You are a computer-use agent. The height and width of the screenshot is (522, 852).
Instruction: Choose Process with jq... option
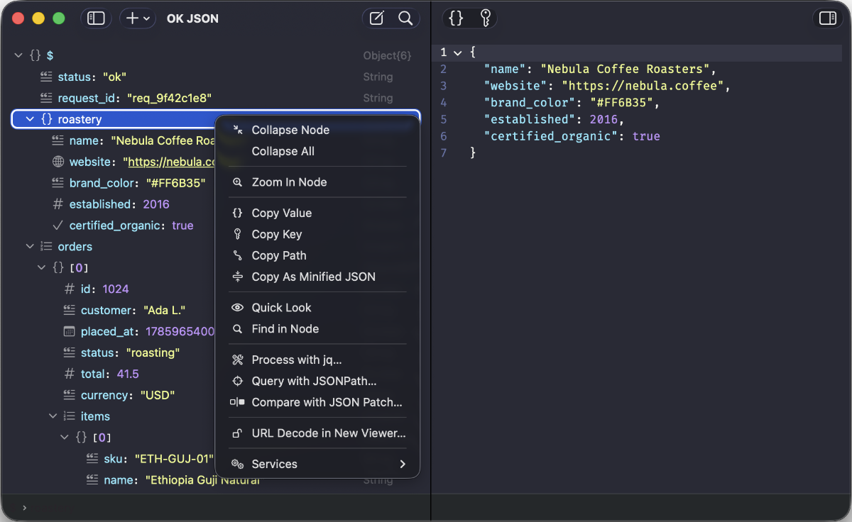317,360
